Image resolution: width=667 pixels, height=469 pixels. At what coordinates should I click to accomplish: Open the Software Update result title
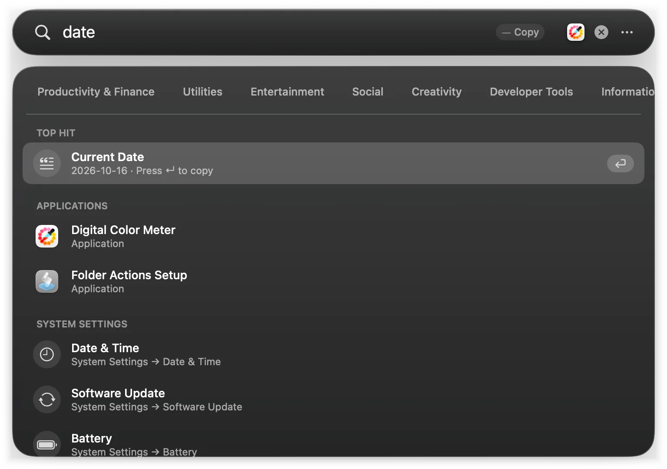(118, 393)
